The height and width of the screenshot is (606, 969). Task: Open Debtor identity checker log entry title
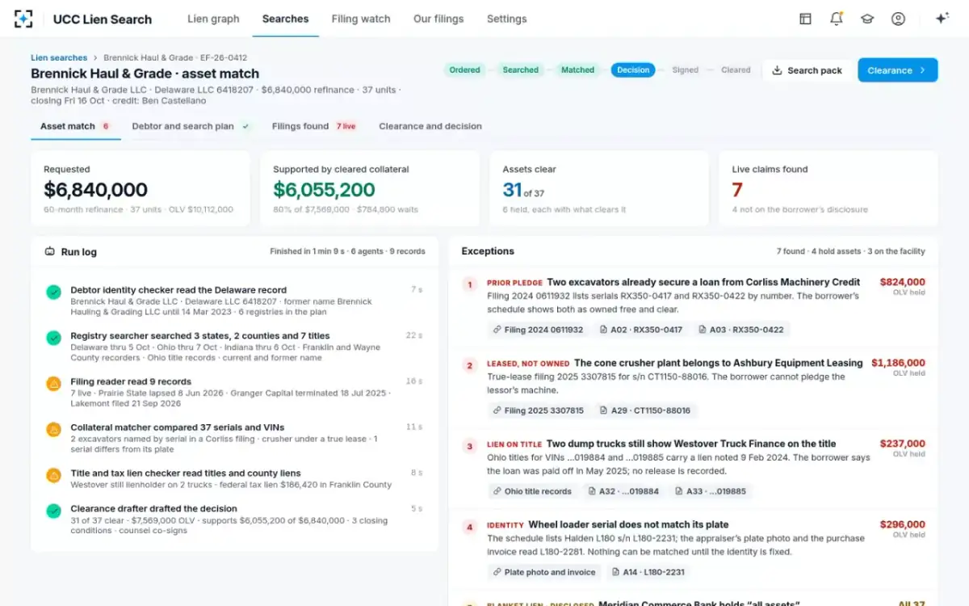tap(178, 290)
